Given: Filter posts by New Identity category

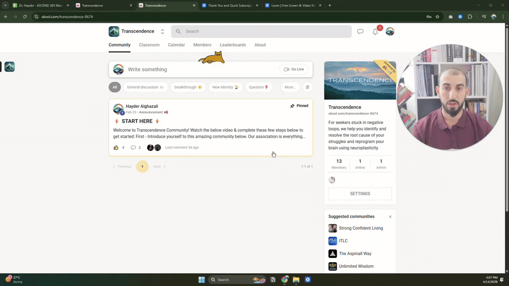Looking at the screenshot, I should [225, 87].
